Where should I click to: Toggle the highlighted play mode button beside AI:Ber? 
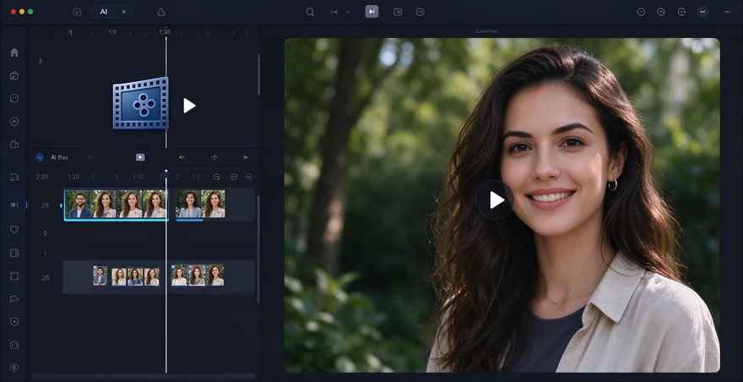(140, 157)
